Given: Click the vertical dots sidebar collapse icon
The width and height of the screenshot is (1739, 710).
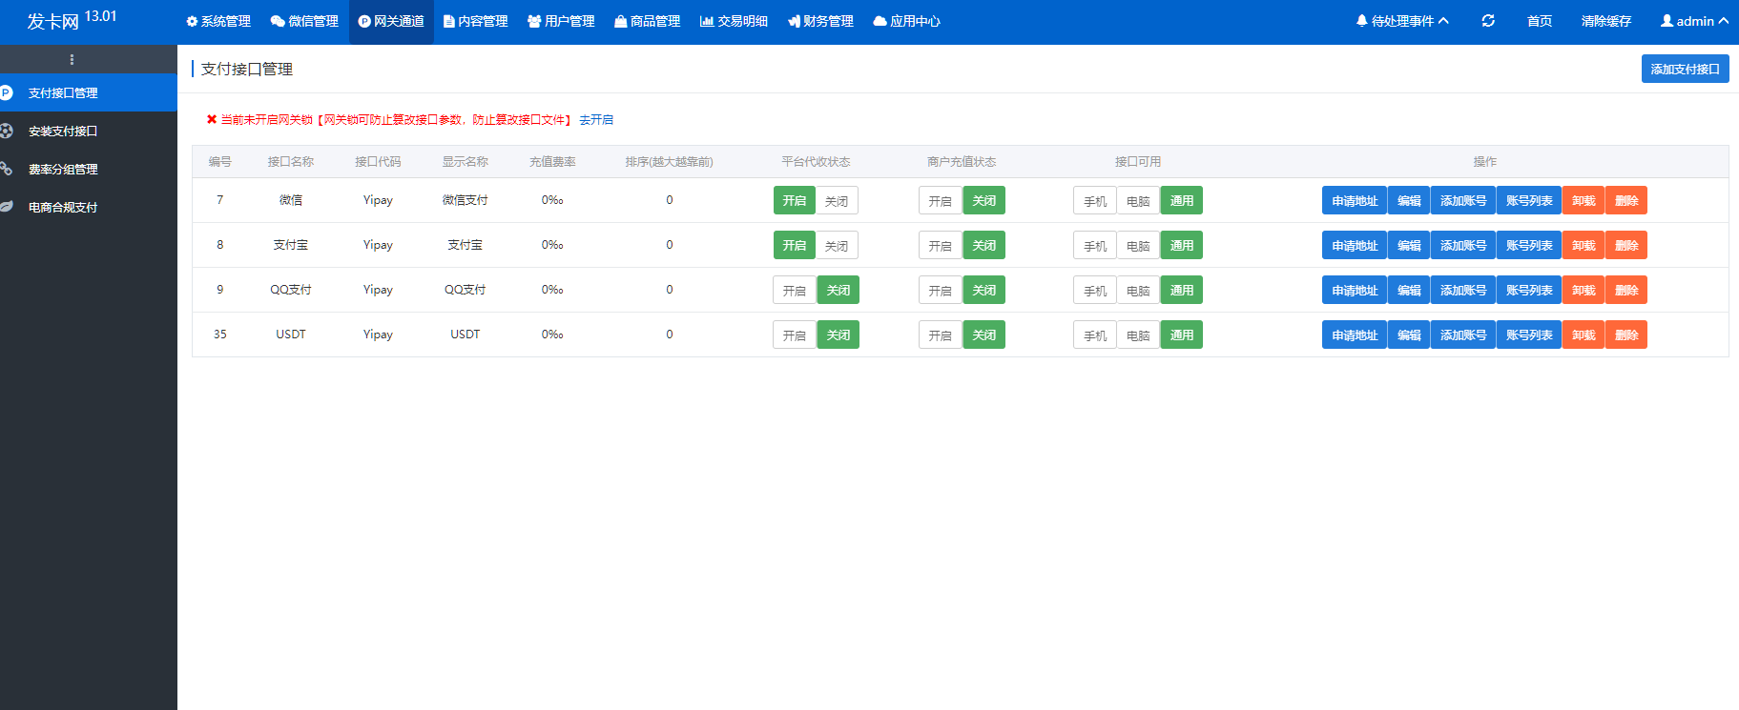Looking at the screenshot, I should click(72, 59).
